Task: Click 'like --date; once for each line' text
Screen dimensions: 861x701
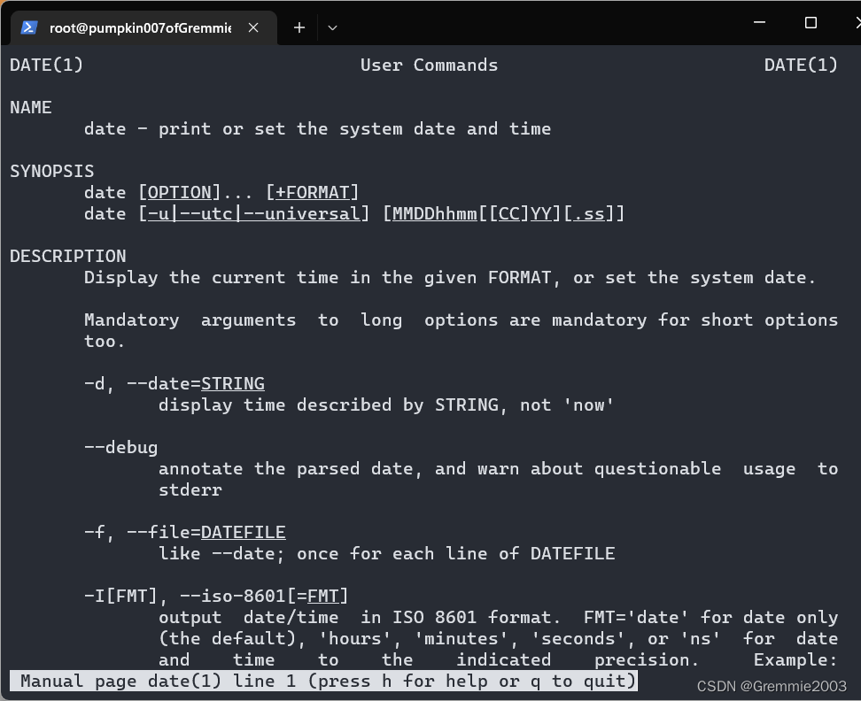Action: 386,553
